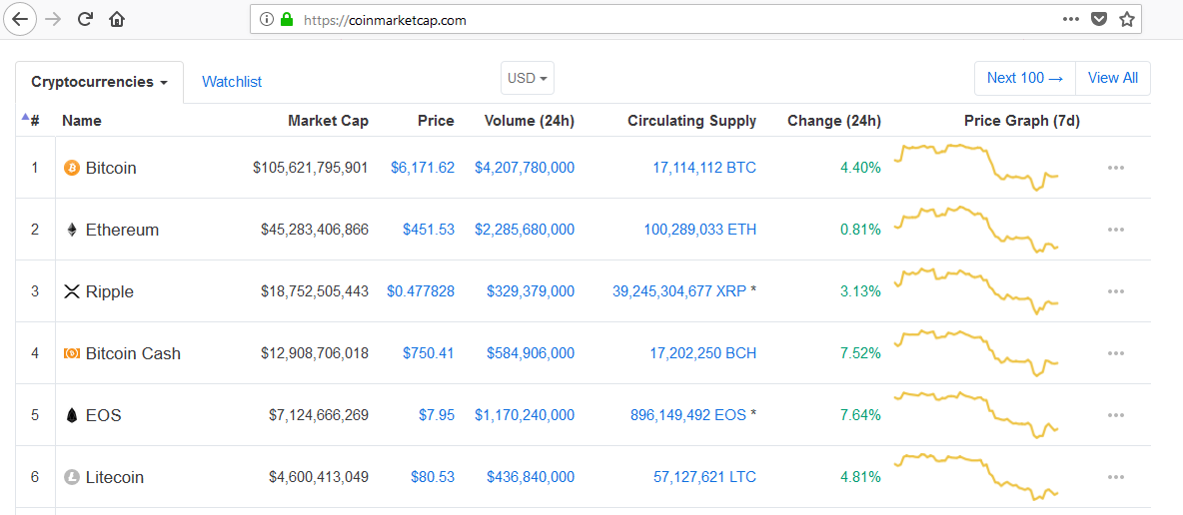Click the Bitcoin coin logo
Image resolution: width=1183 pixels, height=515 pixels.
(72, 168)
